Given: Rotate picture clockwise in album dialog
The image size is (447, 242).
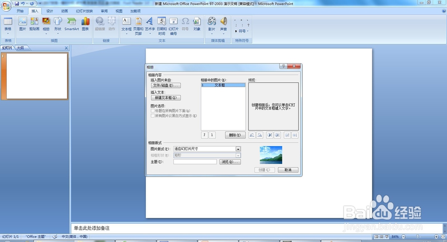Looking at the screenshot, I should coord(260,135).
